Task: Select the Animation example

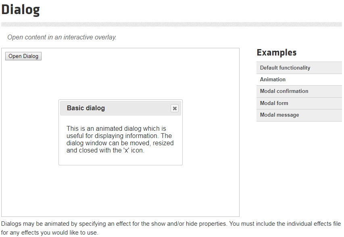Action: tap(299, 80)
